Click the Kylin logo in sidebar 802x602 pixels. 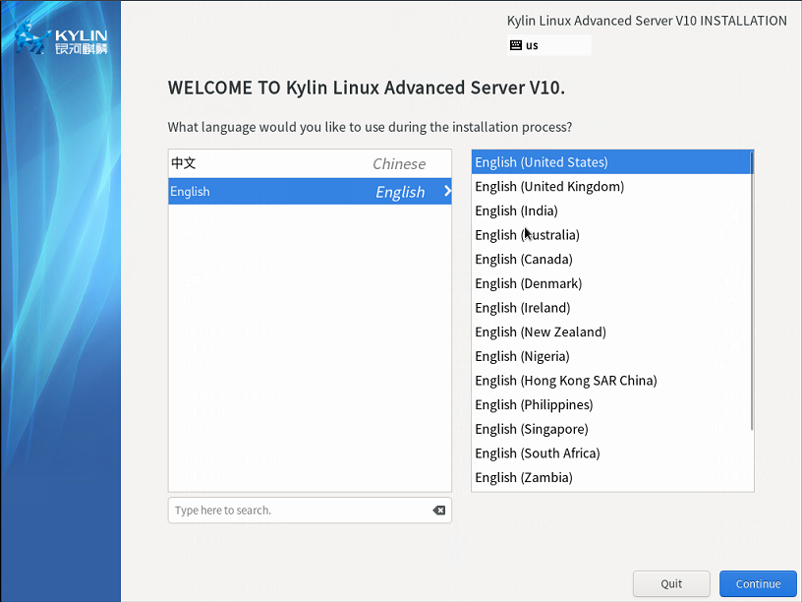(61, 39)
